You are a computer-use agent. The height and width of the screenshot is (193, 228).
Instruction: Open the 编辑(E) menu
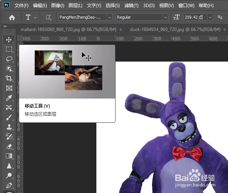coord(40,6)
